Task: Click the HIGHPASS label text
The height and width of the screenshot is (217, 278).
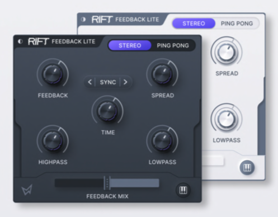Action: click(53, 162)
